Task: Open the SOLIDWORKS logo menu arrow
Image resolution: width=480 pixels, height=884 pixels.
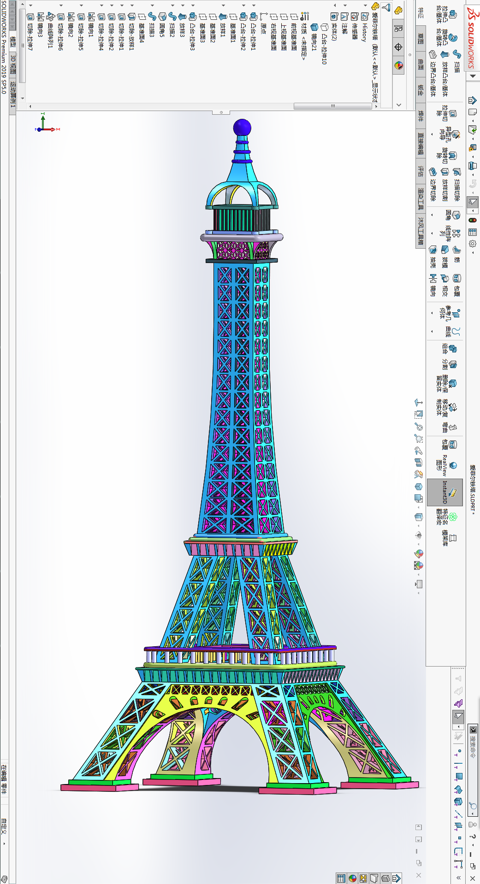Action: (x=473, y=76)
